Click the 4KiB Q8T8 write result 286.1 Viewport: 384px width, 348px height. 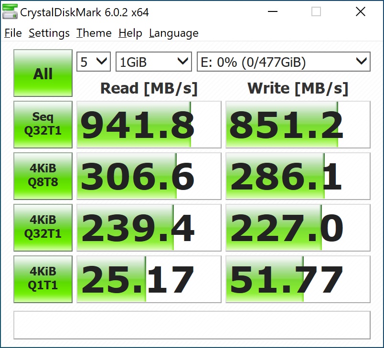(298, 176)
